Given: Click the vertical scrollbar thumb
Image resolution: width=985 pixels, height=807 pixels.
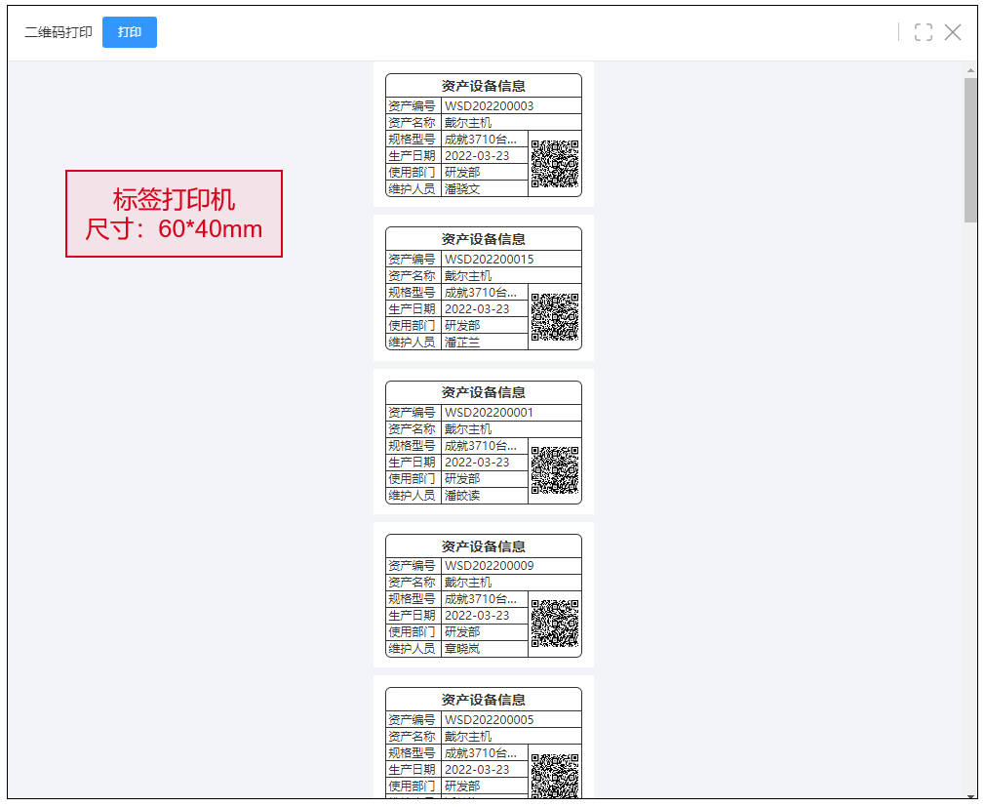Looking at the screenshot, I should click(x=970, y=151).
